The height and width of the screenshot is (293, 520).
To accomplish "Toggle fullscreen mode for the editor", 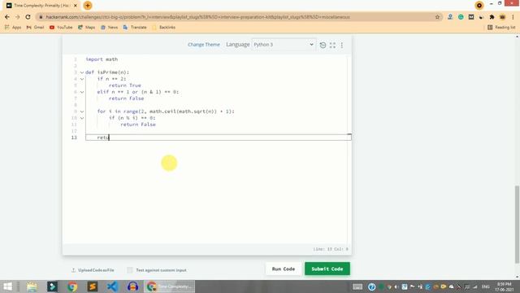I will click(x=332, y=45).
